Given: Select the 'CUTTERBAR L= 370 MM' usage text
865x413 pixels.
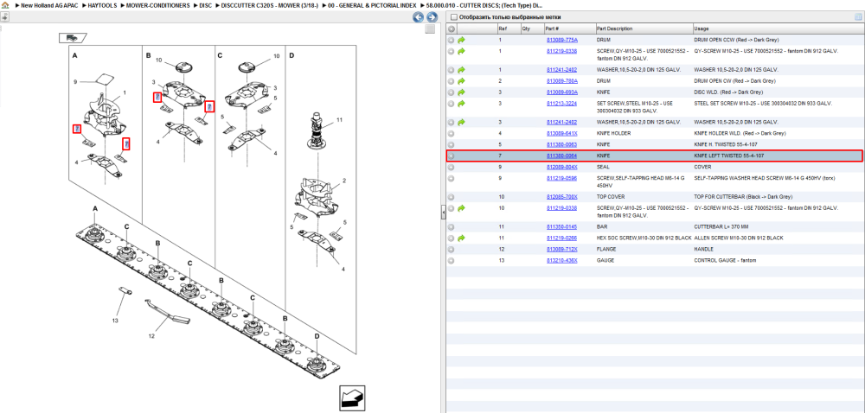Looking at the screenshot, I should 722,227.
